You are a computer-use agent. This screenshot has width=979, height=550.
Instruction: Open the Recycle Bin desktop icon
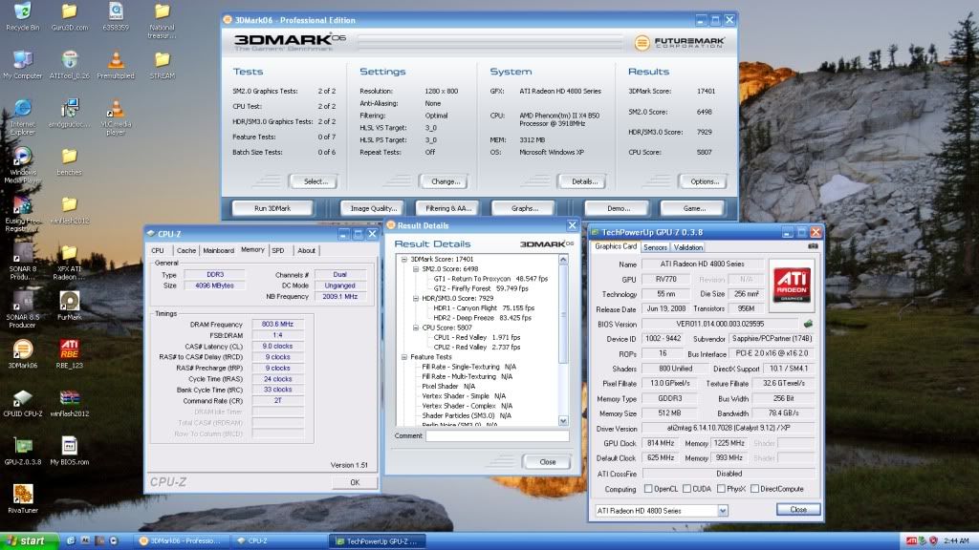click(23, 17)
